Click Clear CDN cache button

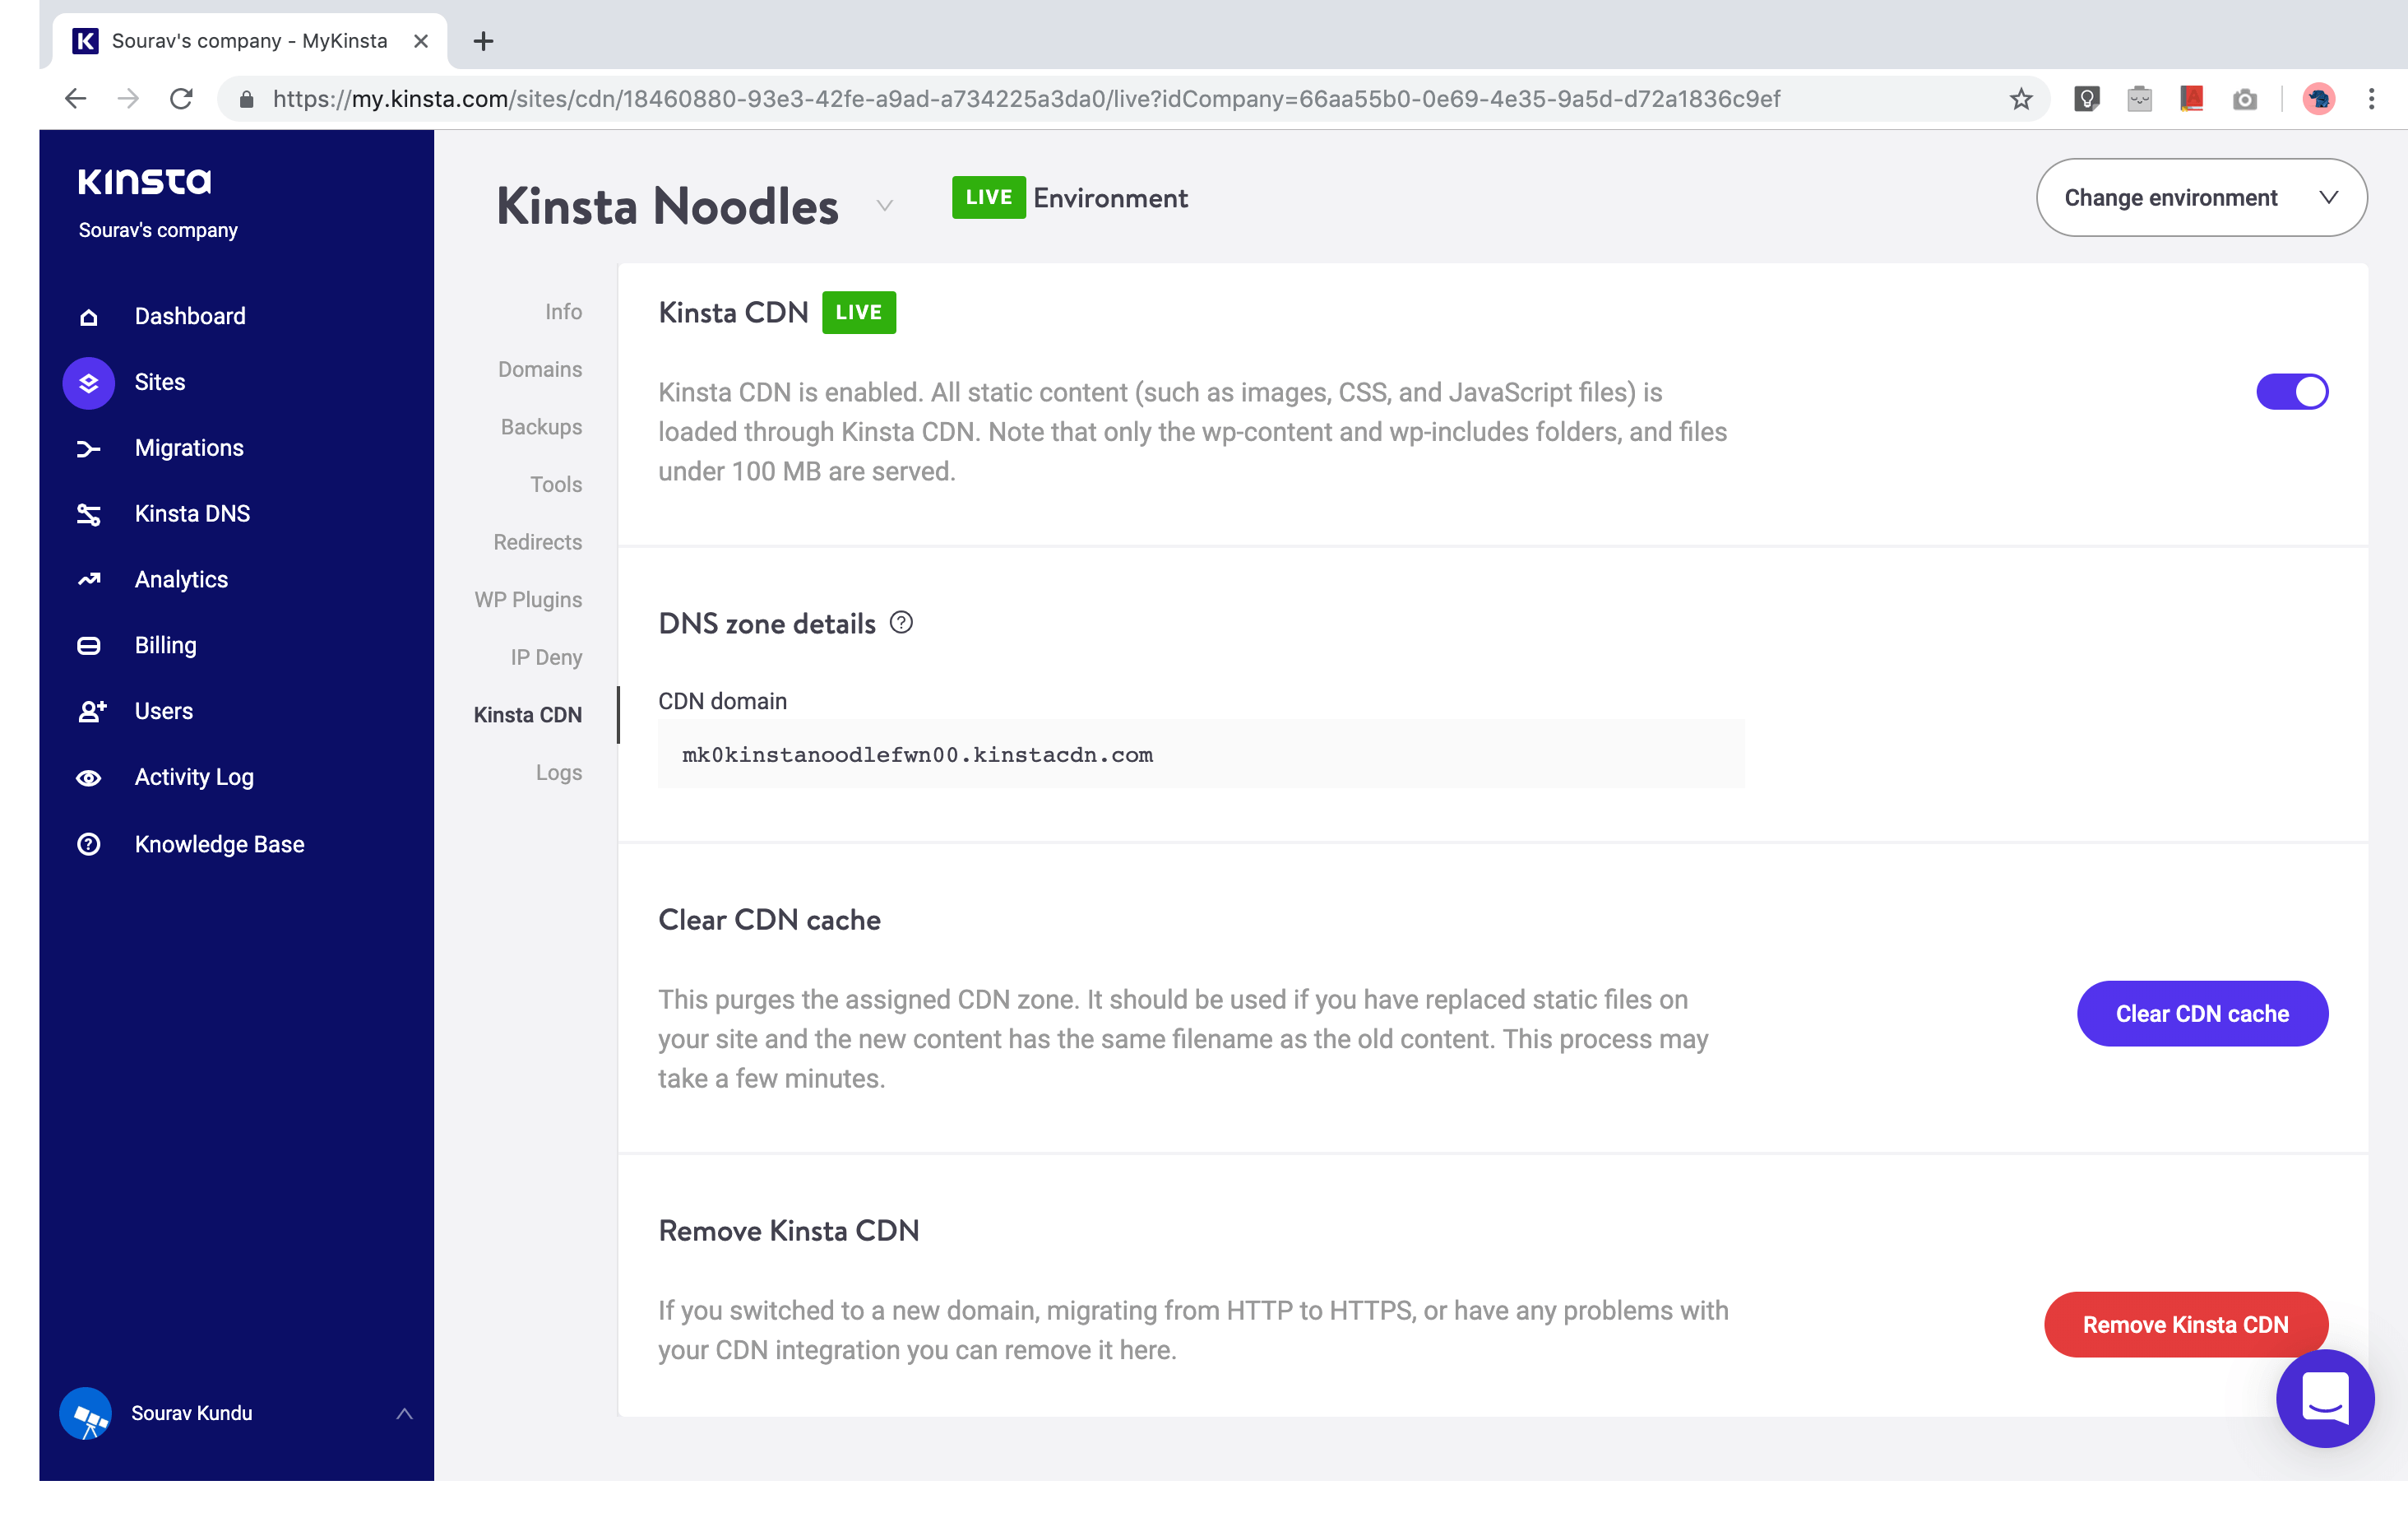tap(2202, 1013)
